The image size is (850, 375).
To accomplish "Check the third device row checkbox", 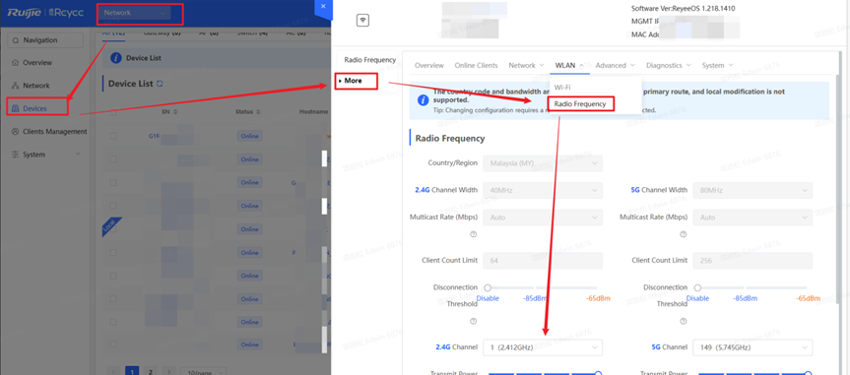I will (x=113, y=183).
